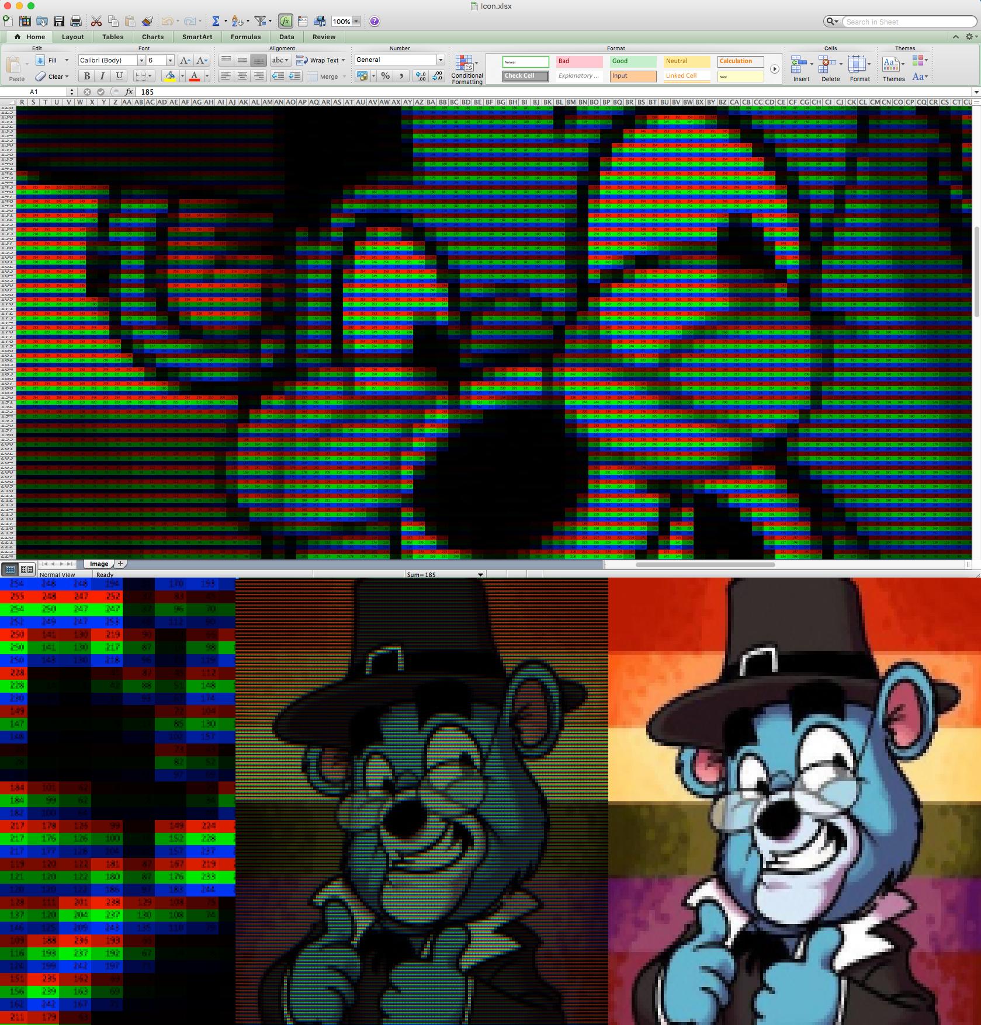Toggle Underline formatting
The height and width of the screenshot is (1025, 981).
click(119, 75)
